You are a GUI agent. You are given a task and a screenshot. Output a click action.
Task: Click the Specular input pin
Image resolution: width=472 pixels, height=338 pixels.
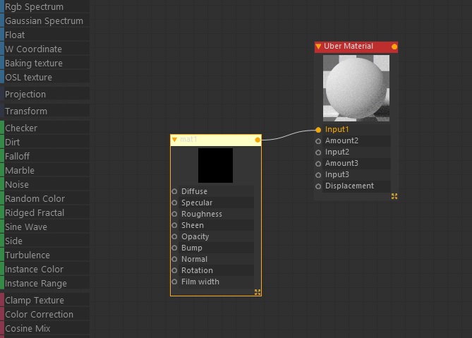click(x=174, y=203)
